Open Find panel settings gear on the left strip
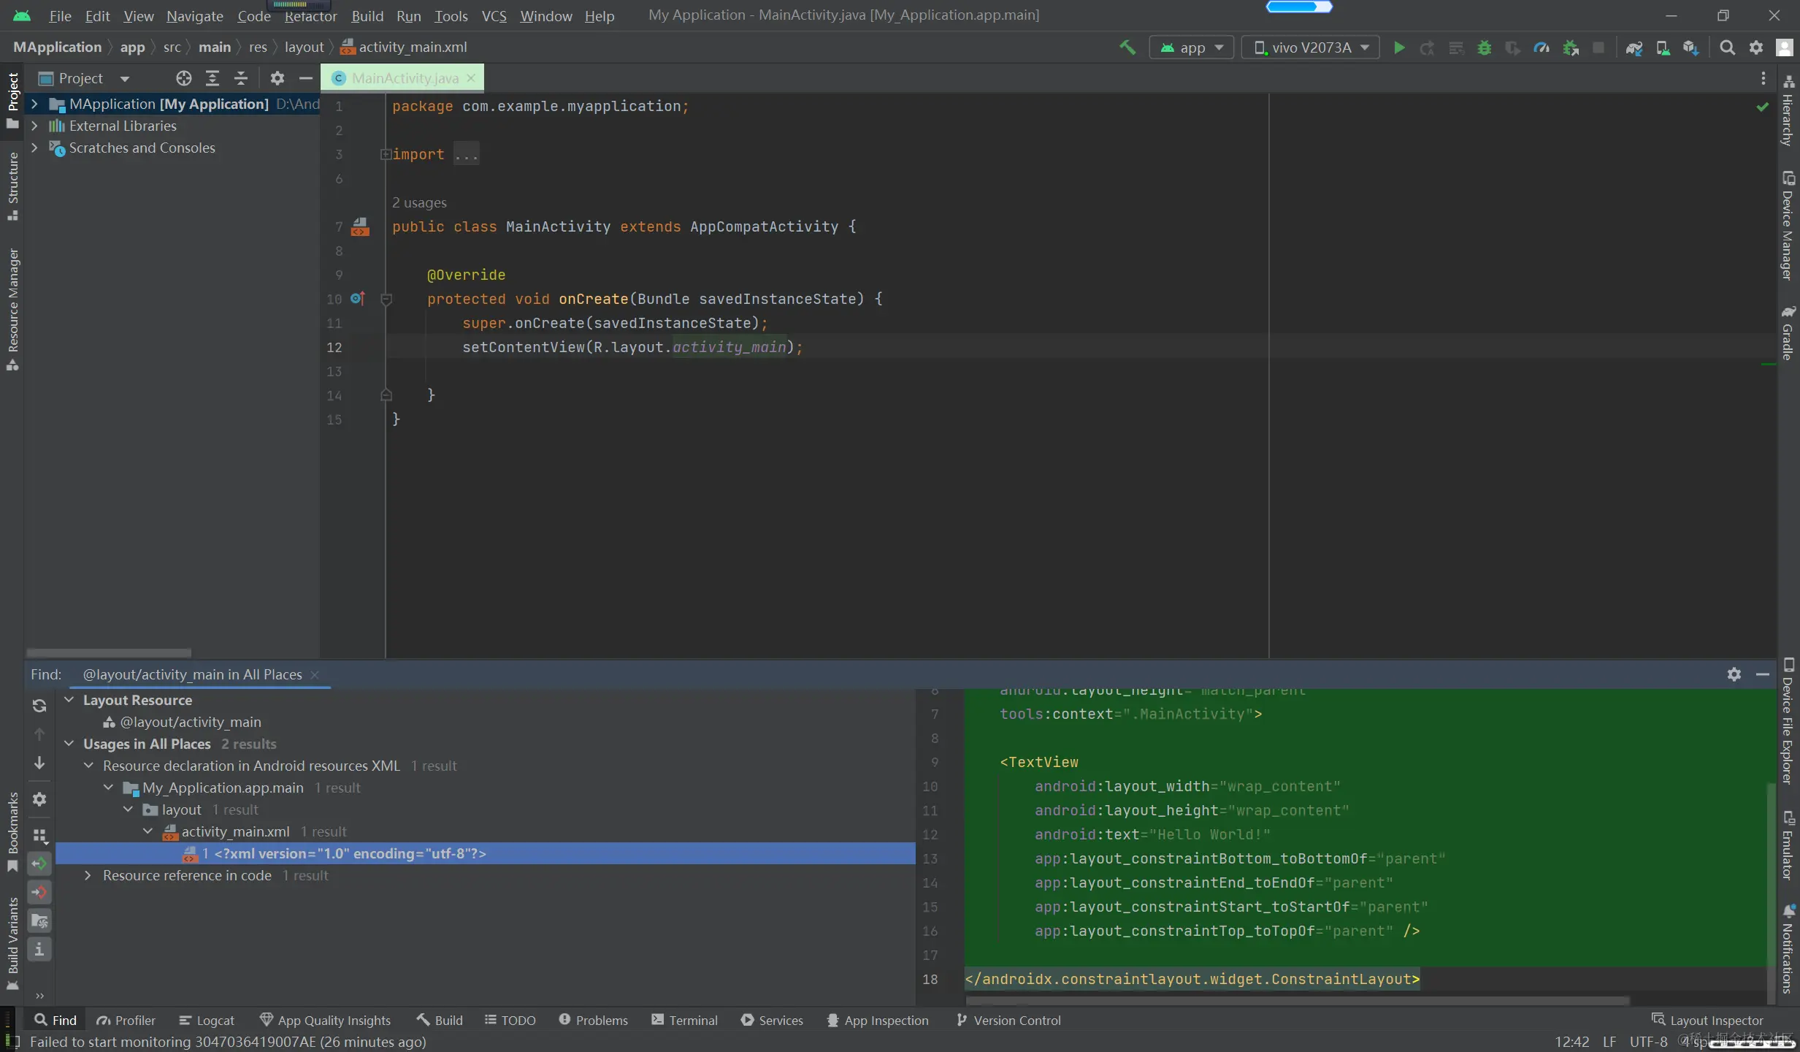This screenshot has height=1052, width=1800. click(39, 799)
